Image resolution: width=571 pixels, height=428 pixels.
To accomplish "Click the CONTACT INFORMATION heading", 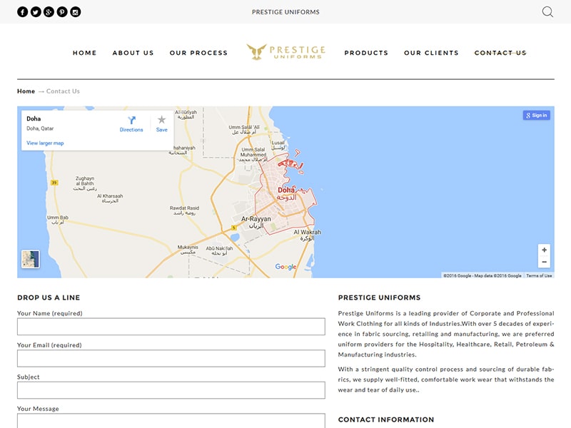I will (386, 419).
